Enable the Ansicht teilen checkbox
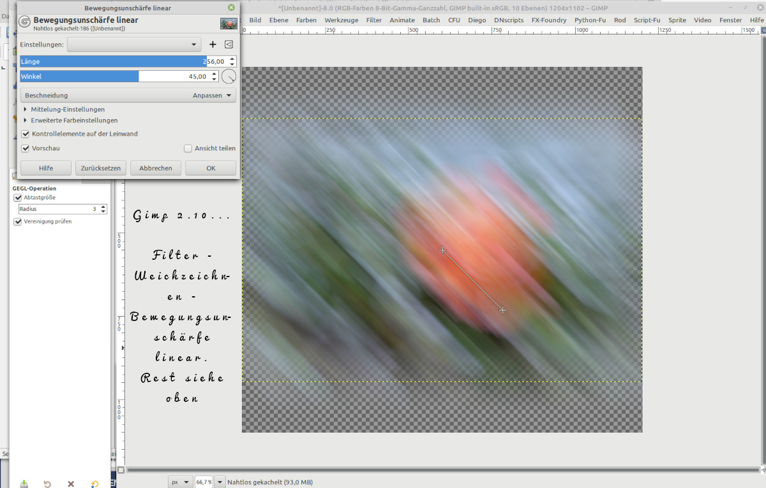The height and width of the screenshot is (488, 766). (x=188, y=148)
